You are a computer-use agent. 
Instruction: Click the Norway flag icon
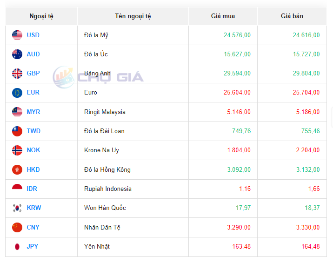point(17,150)
